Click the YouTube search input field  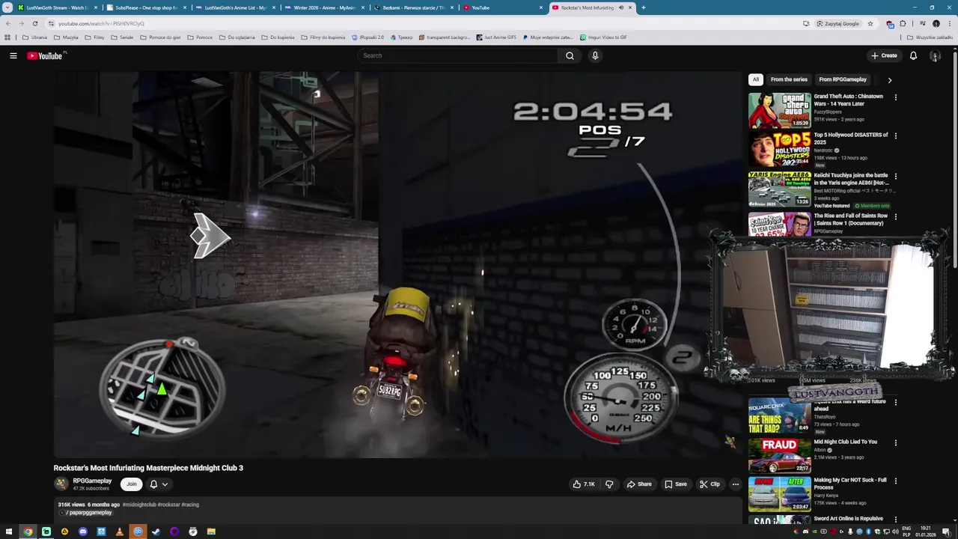click(458, 55)
